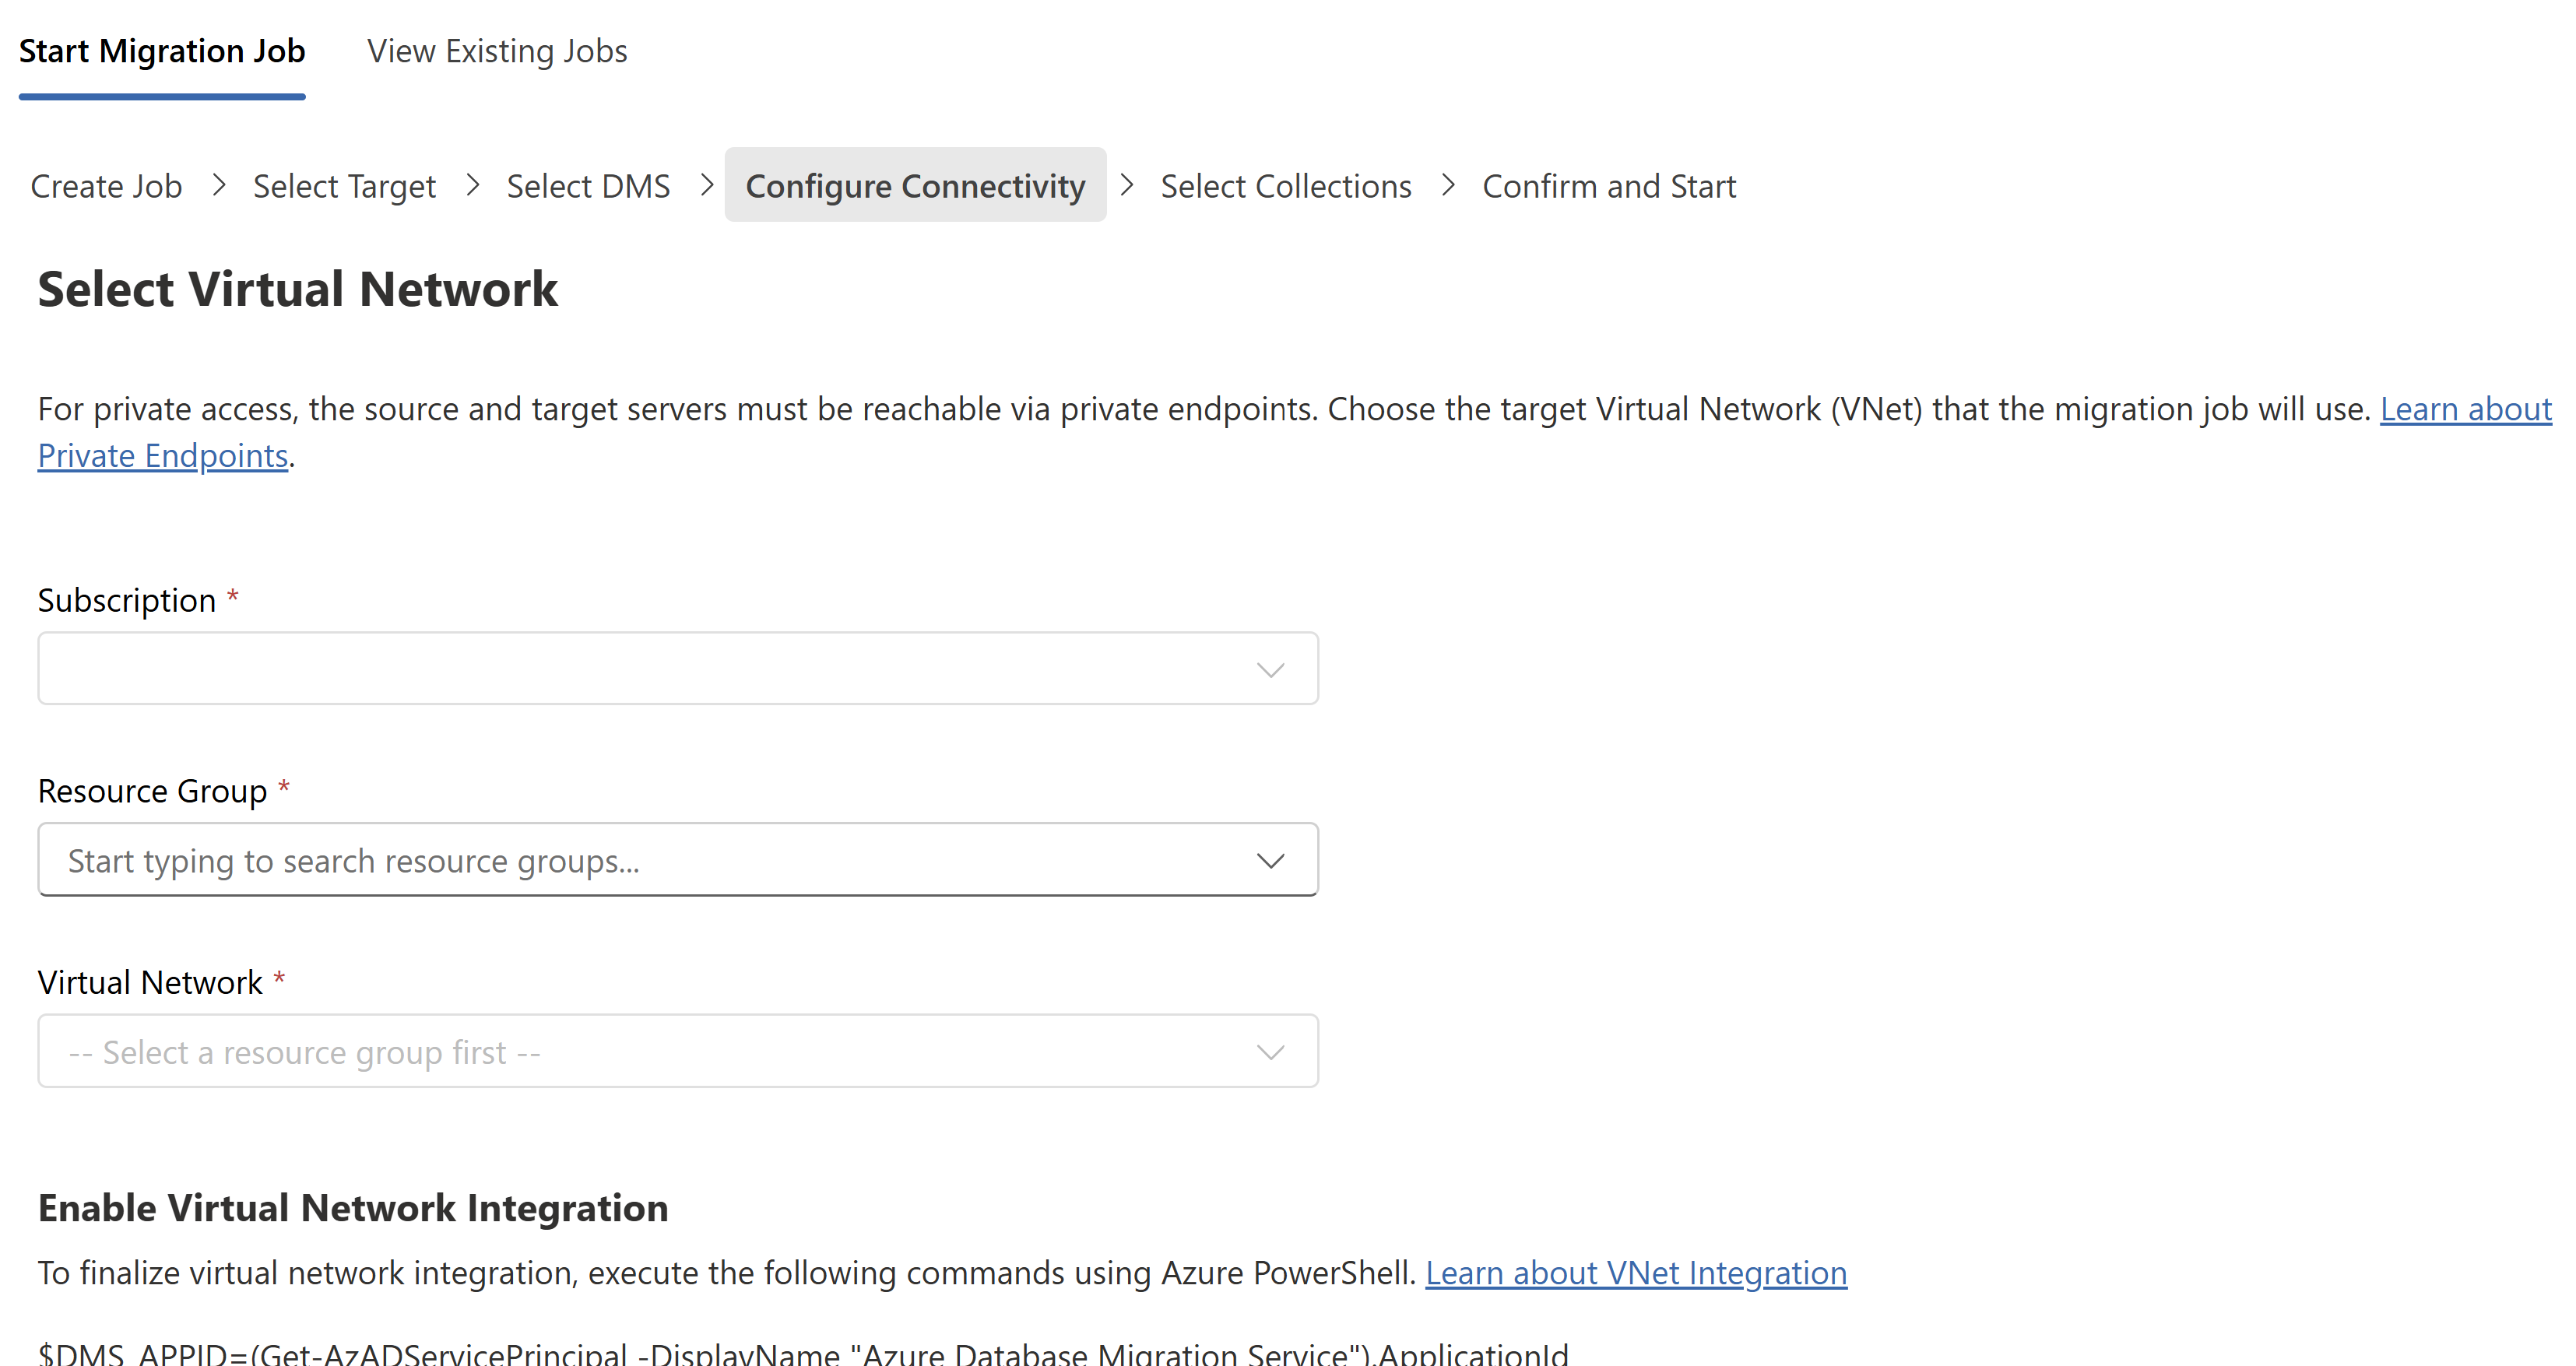Open the Subscription dropdown chevron
Screen dimensions: 2576x1366
[x=1270, y=669]
